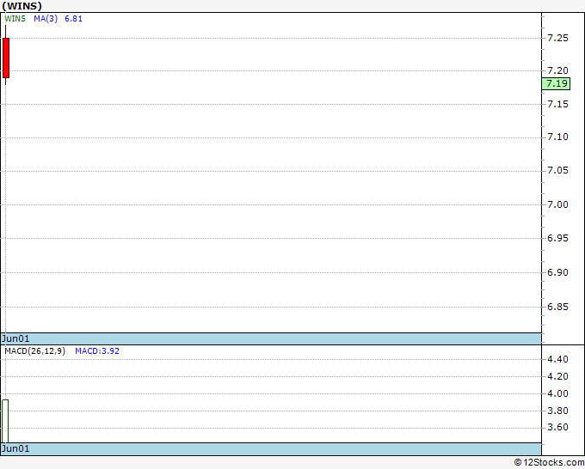Viewport: 585px width, 469px height.
Task: Click the 7.25 price axis label
Action: click(557, 38)
